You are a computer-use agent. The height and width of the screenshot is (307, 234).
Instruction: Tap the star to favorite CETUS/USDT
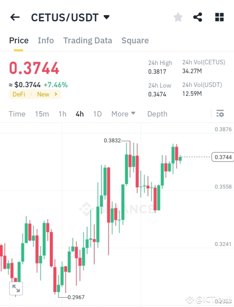click(x=178, y=17)
